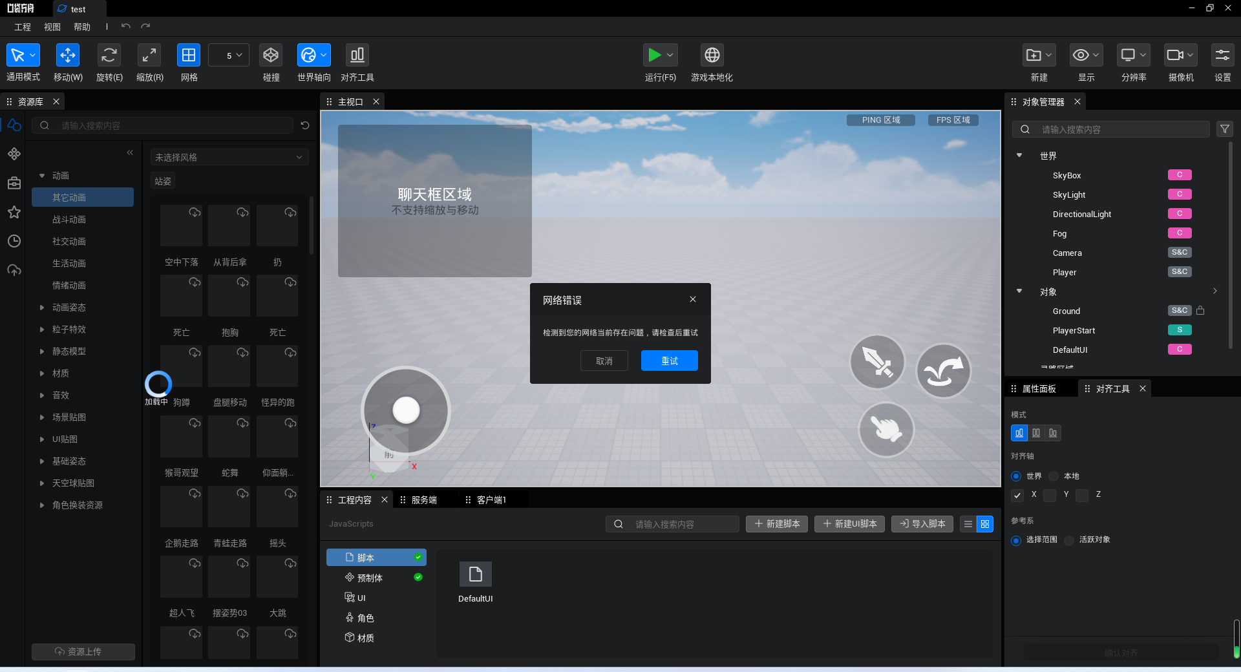Open the 对齐工具 align tool in toolbar

click(357, 56)
